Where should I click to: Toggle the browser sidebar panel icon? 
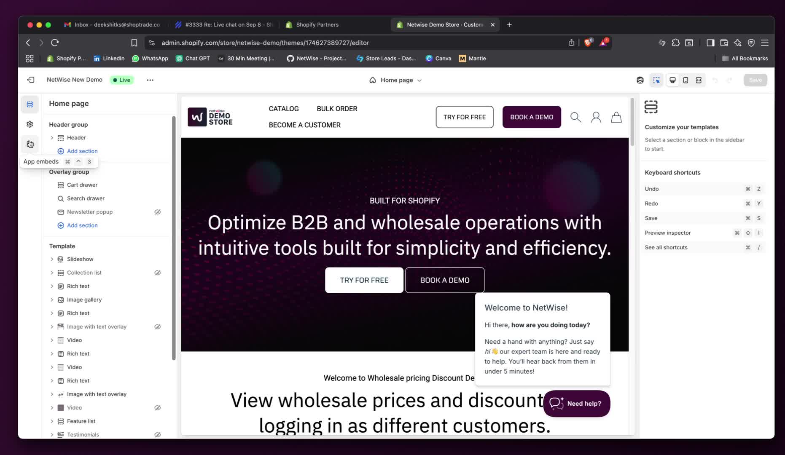(x=710, y=43)
